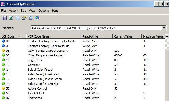Image resolution: width=169 pixels, height=101 pixels.
Task: Click Read+Write in the Sharpness row
Action: tap(91, 98)
